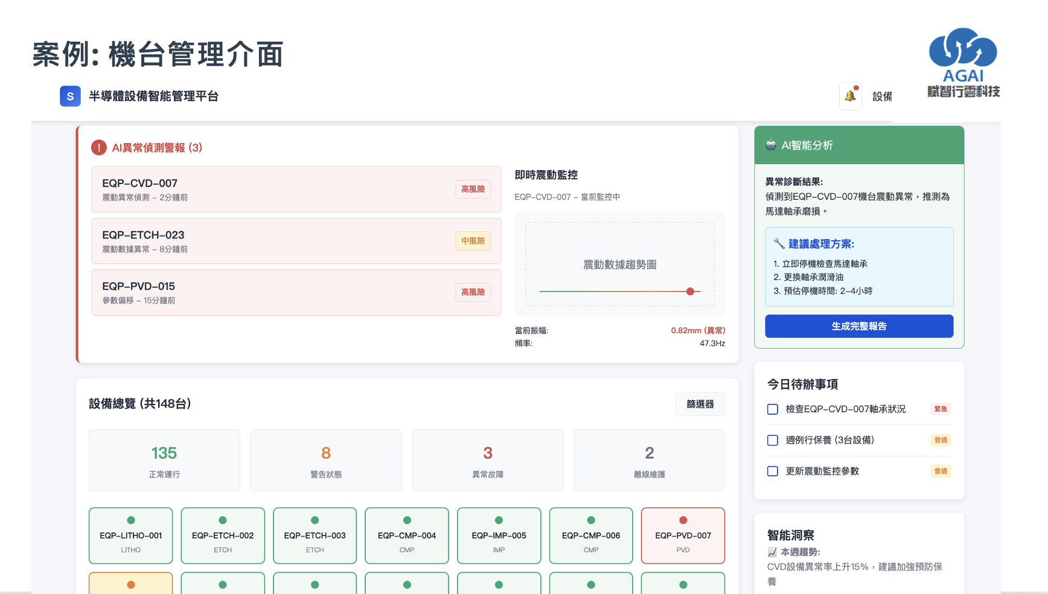Click the 高風險 badge on EQP-CVD-007
This screenshot has height=594, width=1048.
click(x=473, y=189)
